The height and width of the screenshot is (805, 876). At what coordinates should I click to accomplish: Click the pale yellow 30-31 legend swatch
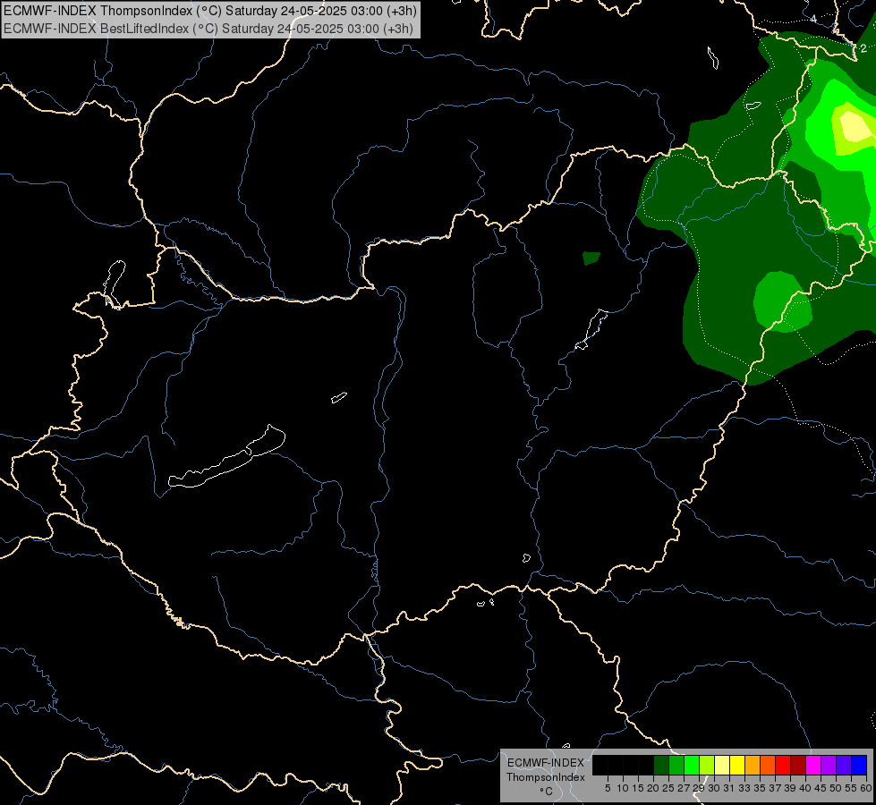click(722, 765)
